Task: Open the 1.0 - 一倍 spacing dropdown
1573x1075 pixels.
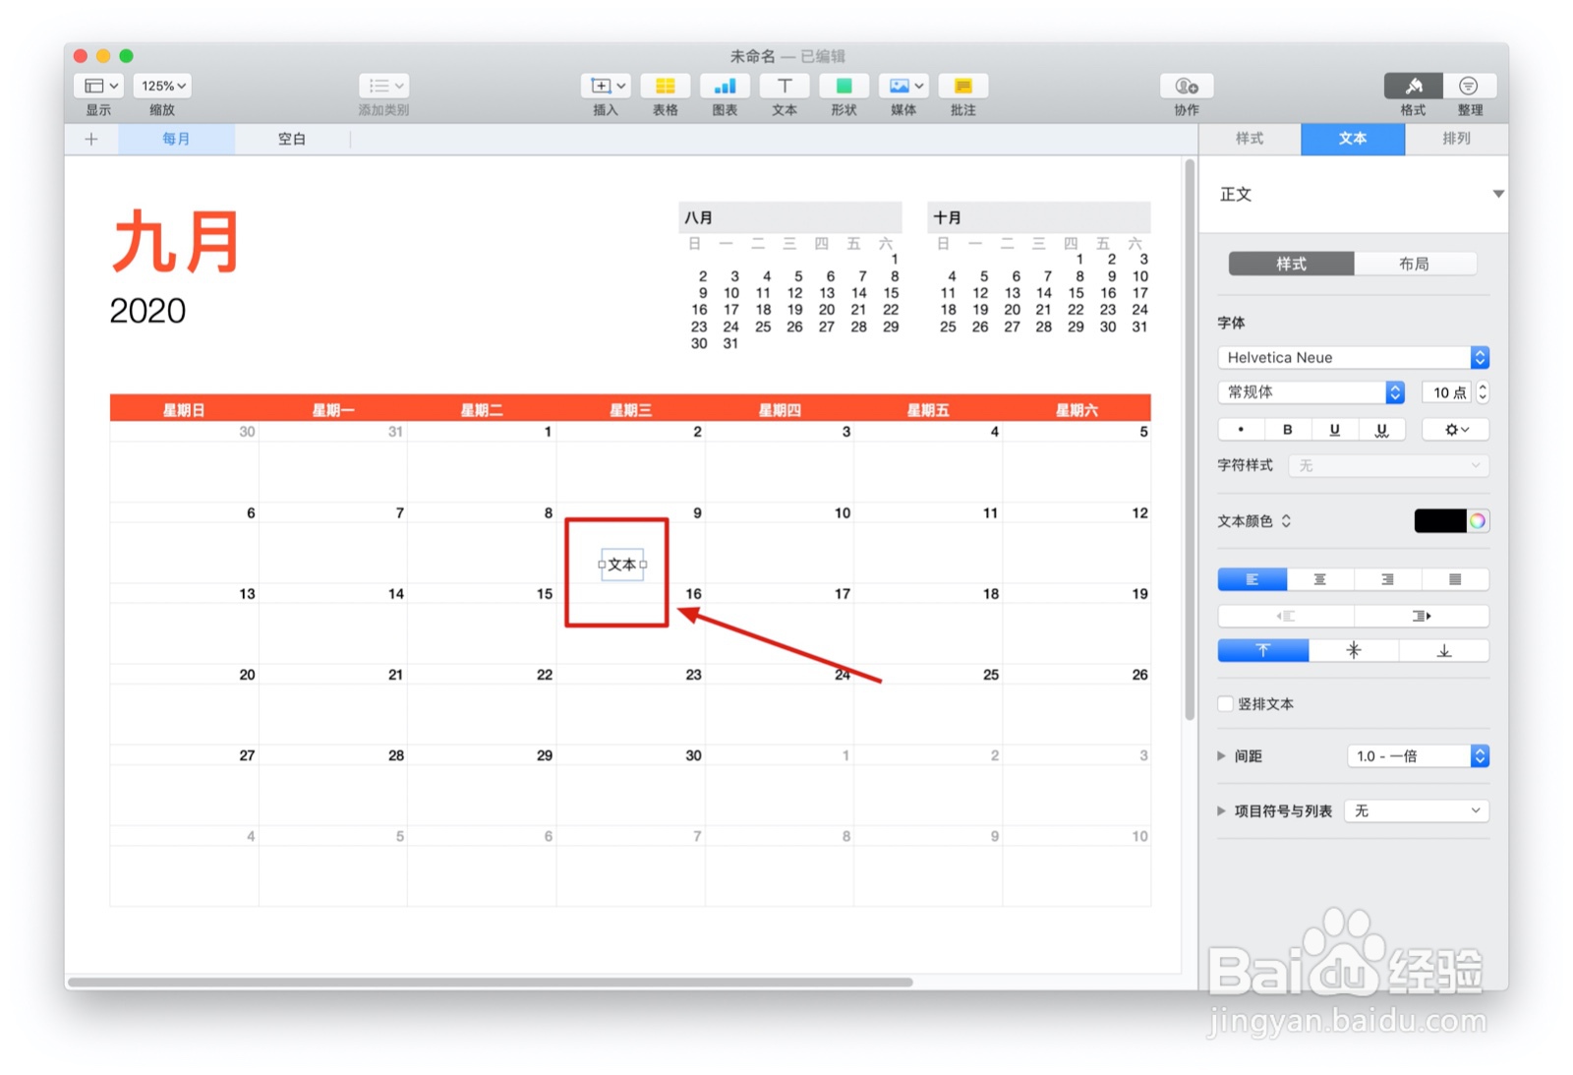Action: (1418, 755)
